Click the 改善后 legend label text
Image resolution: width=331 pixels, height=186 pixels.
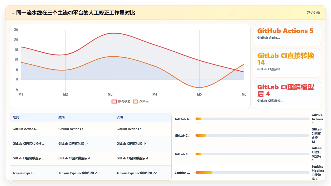click(144, 101)
